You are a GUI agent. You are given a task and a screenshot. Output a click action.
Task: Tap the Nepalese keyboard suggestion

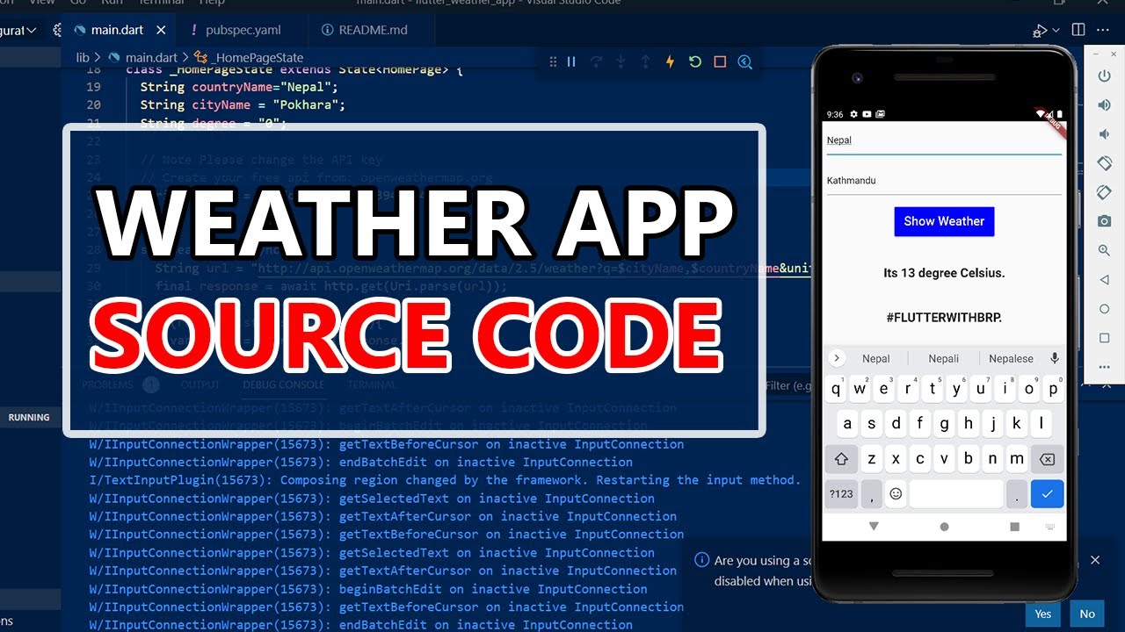click(x=1012, y=358)
